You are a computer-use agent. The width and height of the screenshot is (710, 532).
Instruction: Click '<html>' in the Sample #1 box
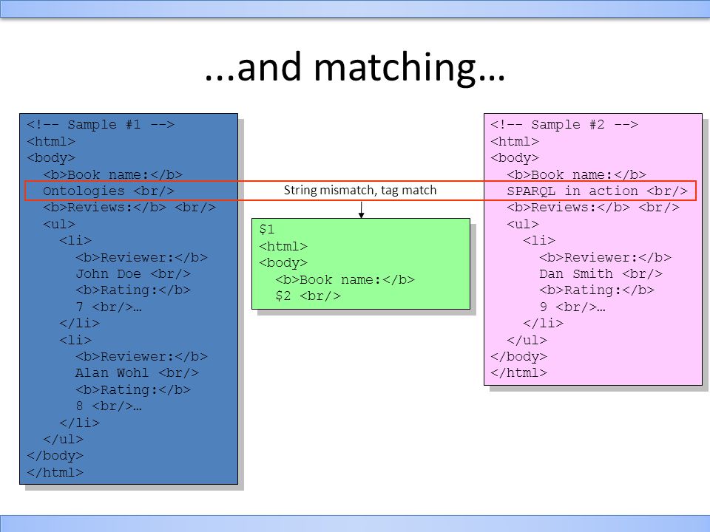coord(51,141)
